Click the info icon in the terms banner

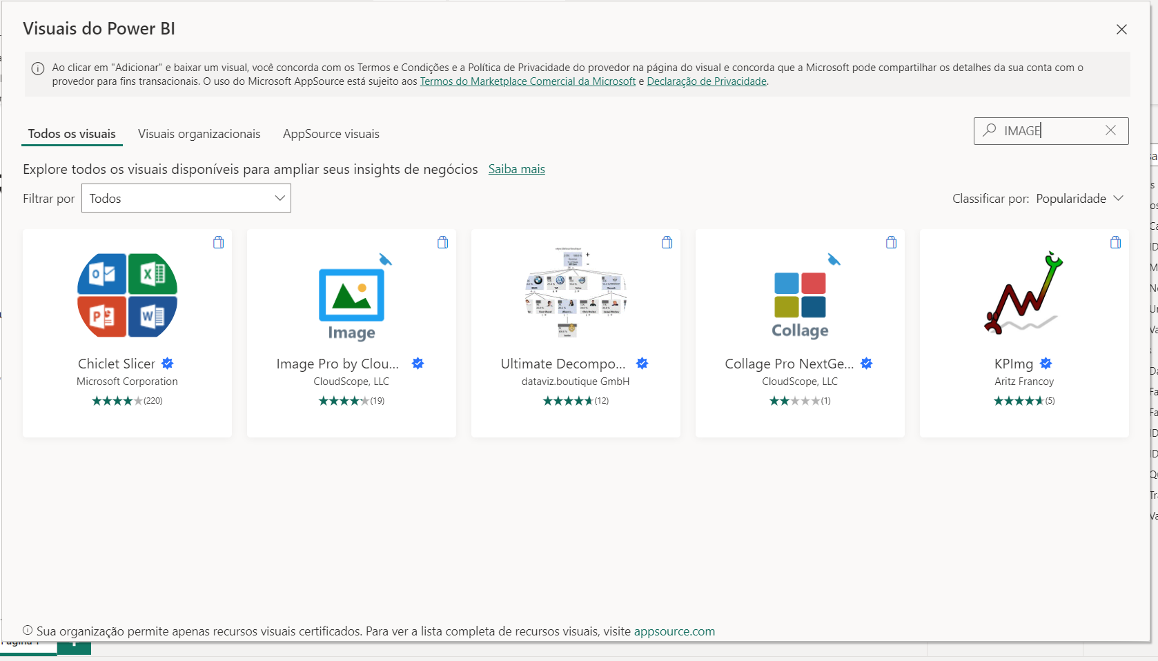coord(38,68)
